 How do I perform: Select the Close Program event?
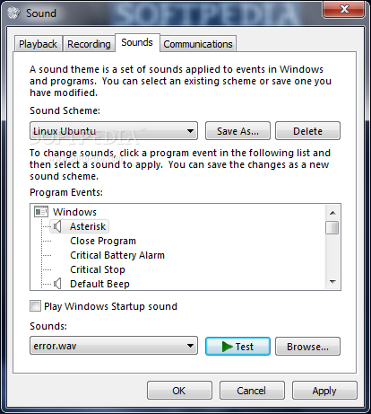point(103,241)
